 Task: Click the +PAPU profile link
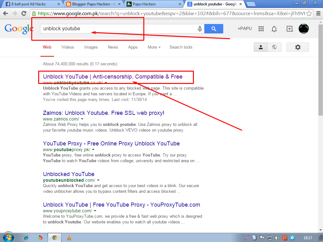point(244,29)
